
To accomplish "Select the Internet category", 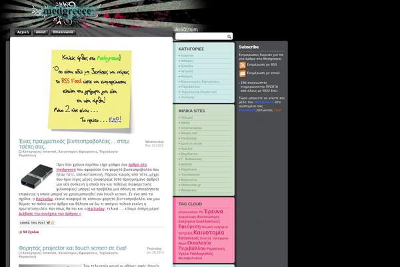I will (187, 55).
